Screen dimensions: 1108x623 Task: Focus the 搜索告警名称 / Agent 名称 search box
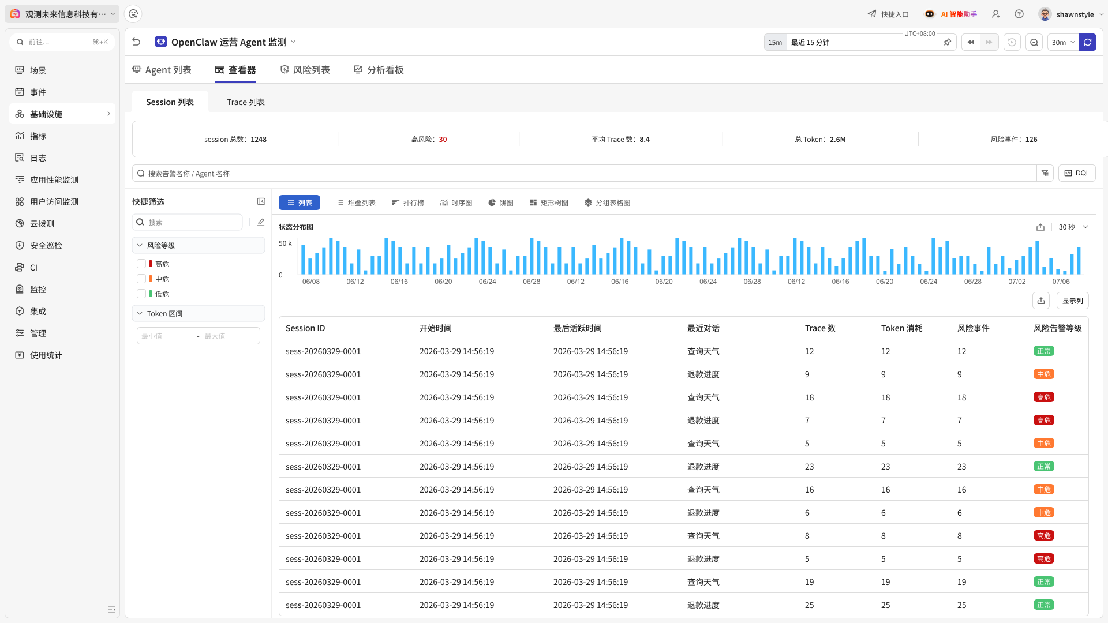[x=584, y=173]
